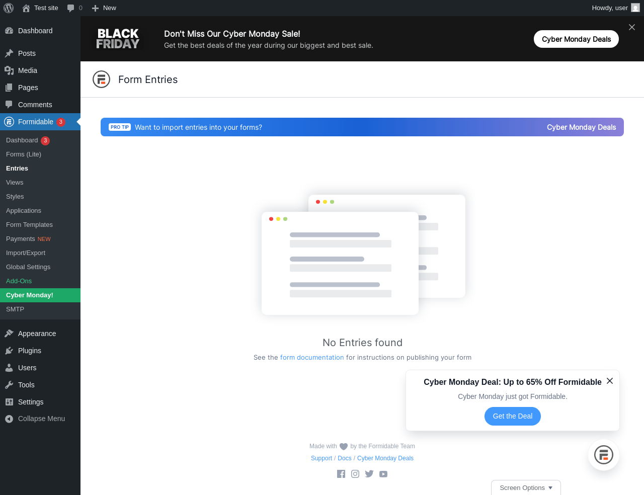Click the Pages icon in the sidebar
Viewport: 644px width, 495px height.
(x=9, y=88)
